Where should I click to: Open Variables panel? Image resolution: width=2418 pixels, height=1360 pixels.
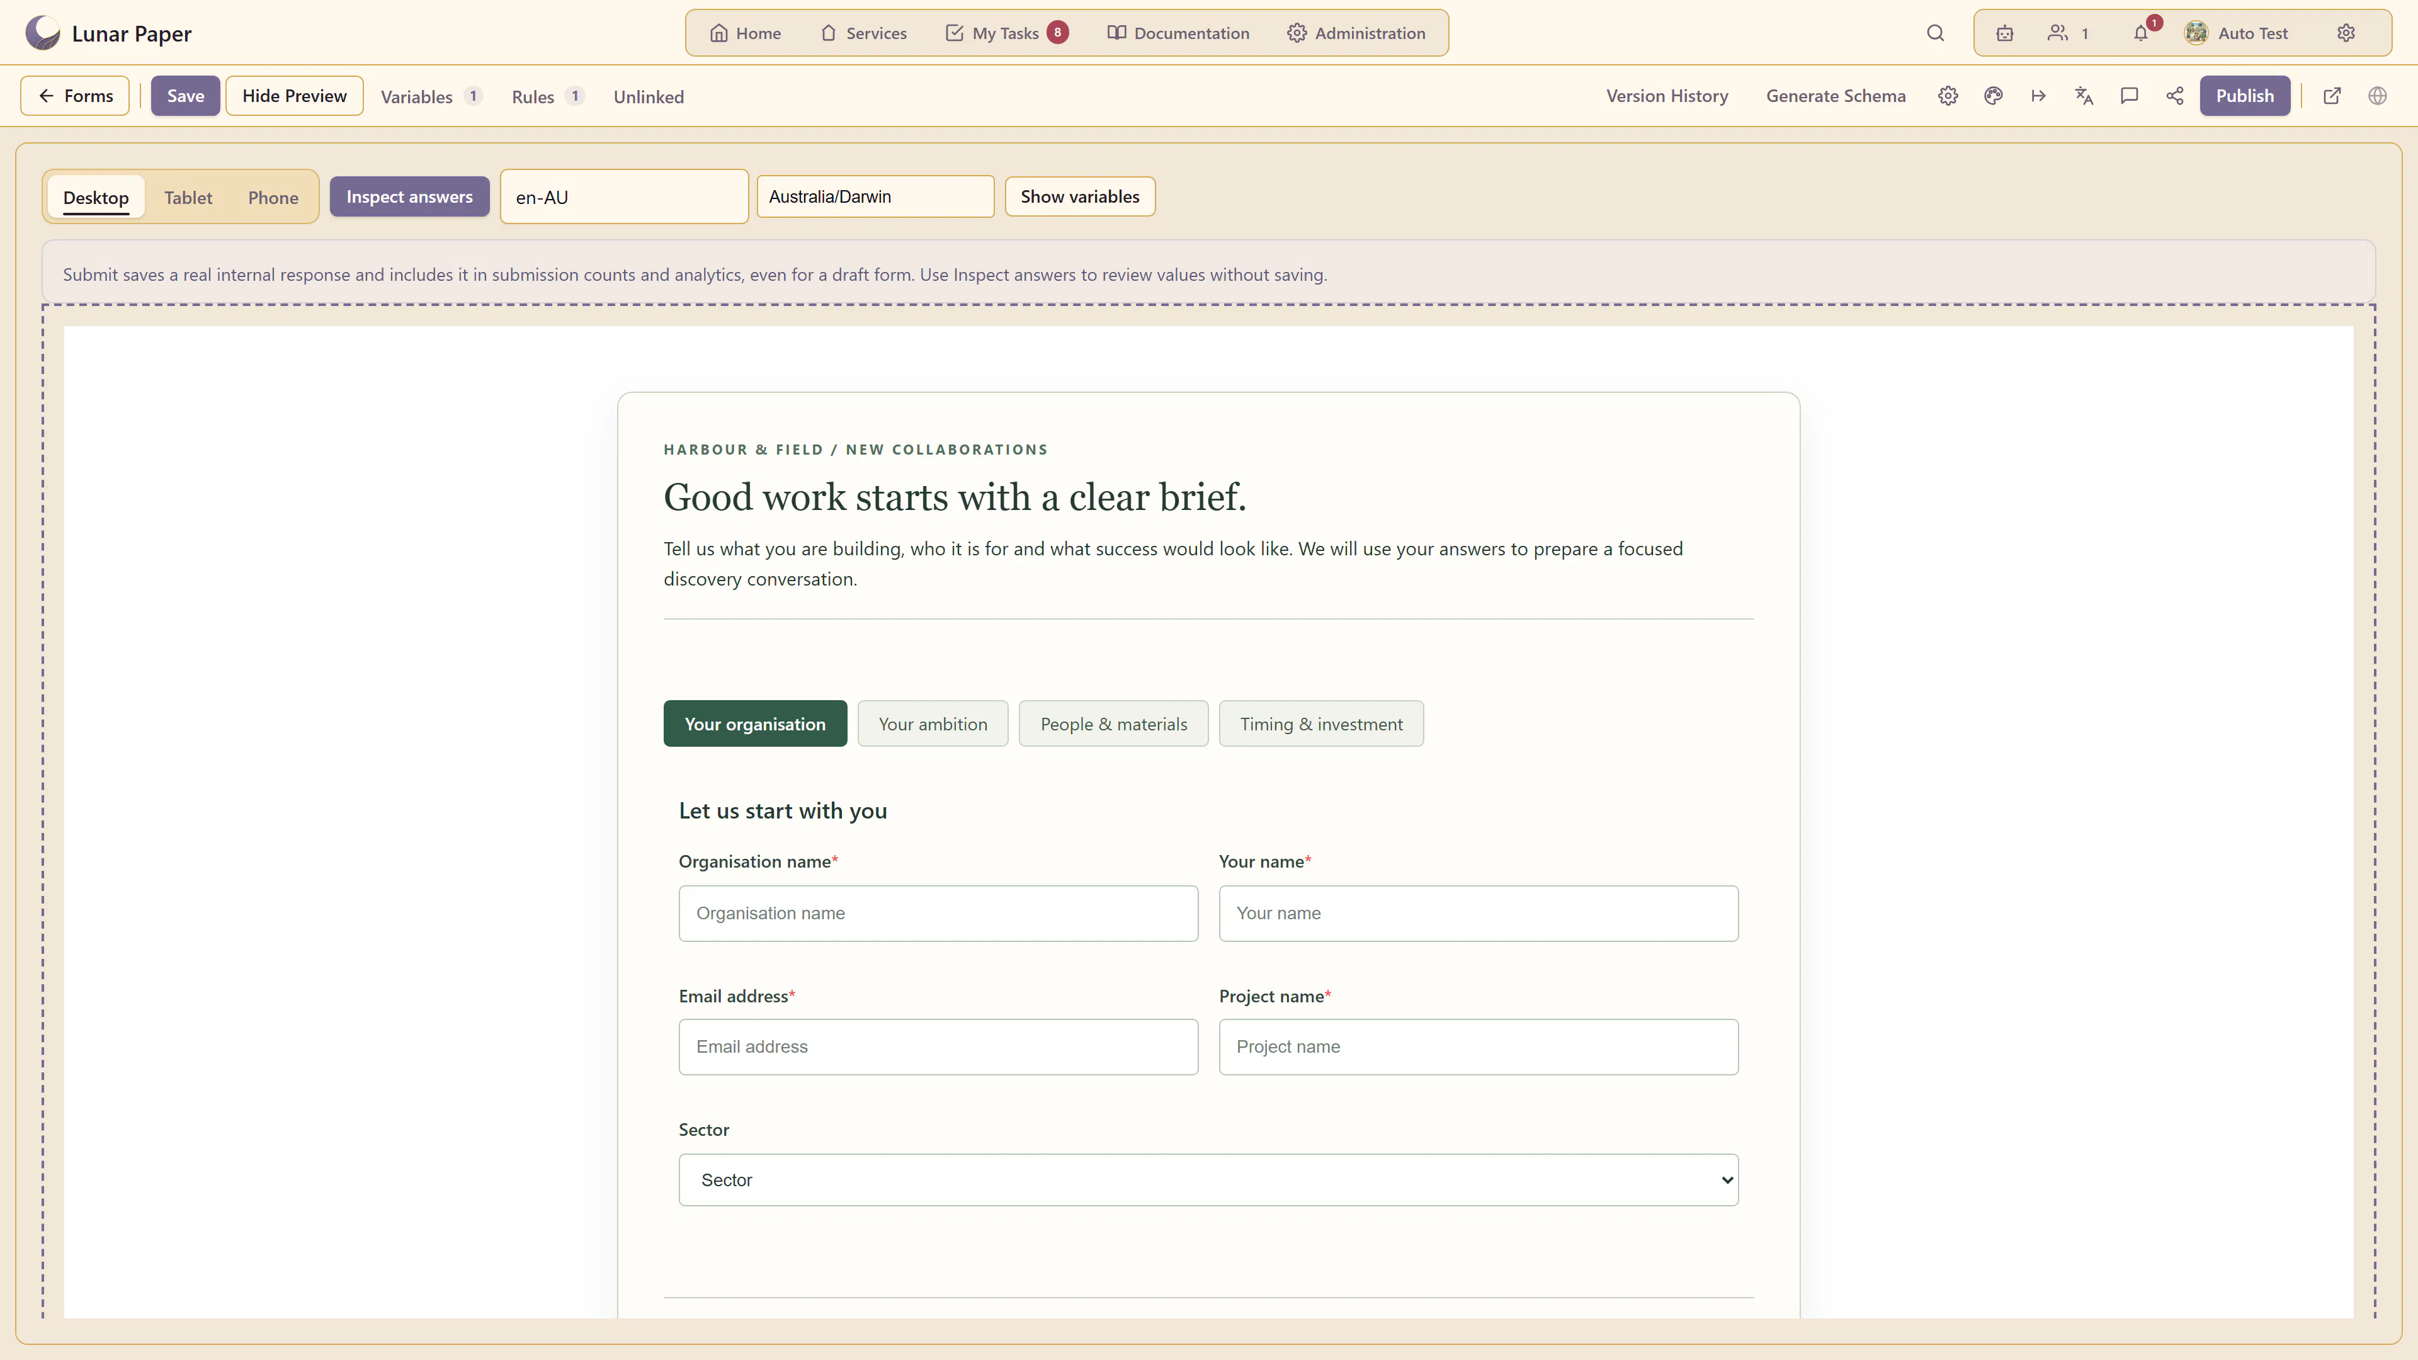(x=431, y=97)
